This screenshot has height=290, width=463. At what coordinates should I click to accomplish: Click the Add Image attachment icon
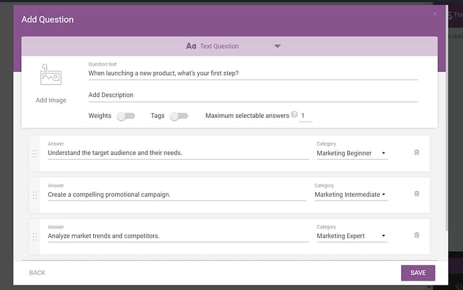[x=51, y=75]
